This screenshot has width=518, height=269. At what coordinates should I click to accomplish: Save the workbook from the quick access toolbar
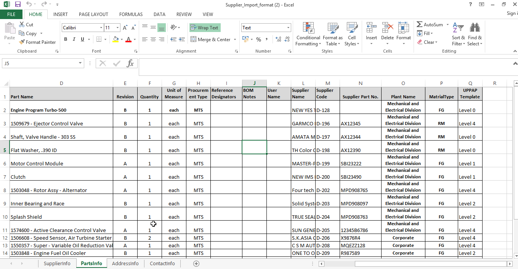coord(18,4)
